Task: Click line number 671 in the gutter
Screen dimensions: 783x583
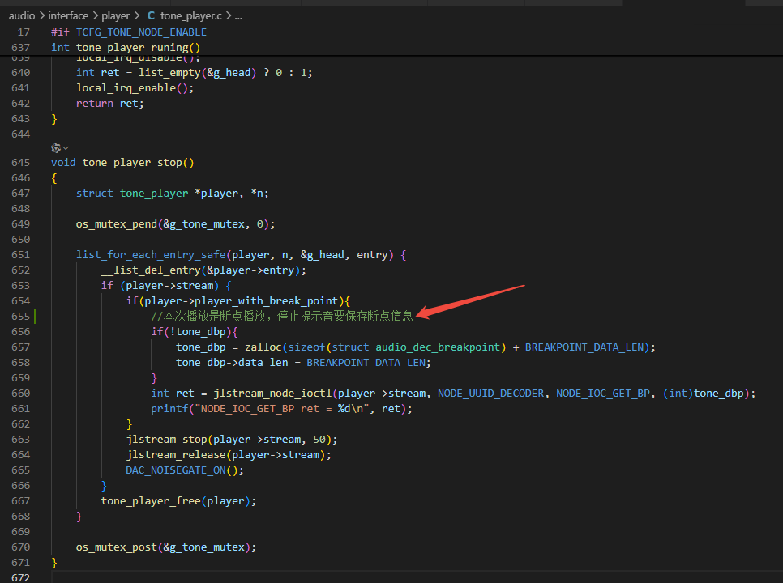Action: click(x=20, y=562)
